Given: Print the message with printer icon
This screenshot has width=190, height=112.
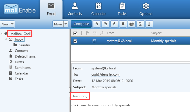Looking at the screenshot, I should click(132, 24).
